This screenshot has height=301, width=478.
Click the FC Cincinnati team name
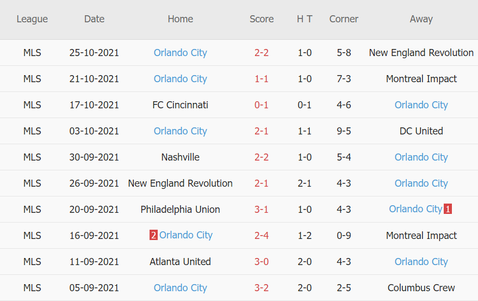pyautogui.click(x=180, y=105)
